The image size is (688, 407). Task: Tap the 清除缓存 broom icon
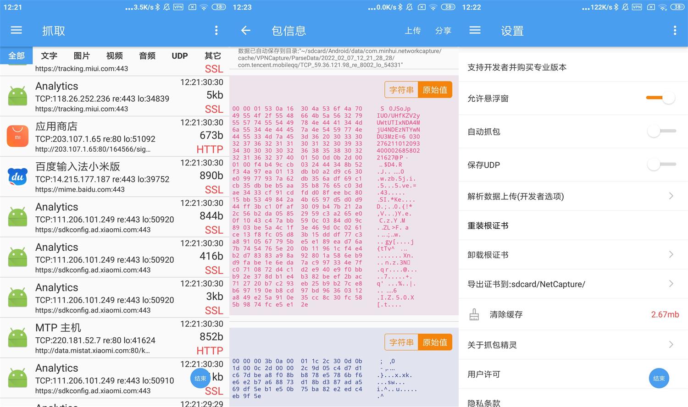click(474, 314)
